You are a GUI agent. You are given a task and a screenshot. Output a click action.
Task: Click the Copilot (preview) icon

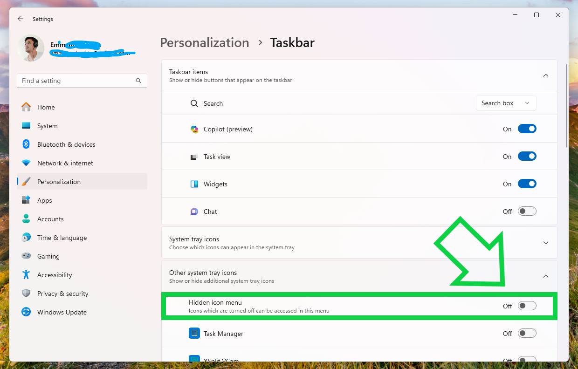(194, 129)
